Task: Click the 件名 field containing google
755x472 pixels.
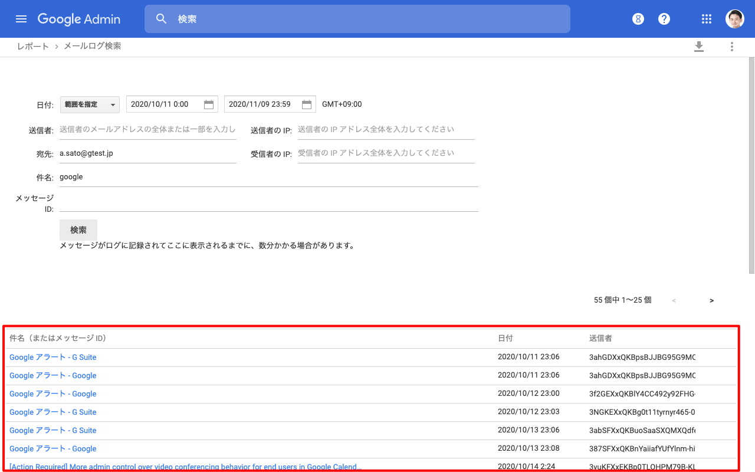Action: click(269, 177)
